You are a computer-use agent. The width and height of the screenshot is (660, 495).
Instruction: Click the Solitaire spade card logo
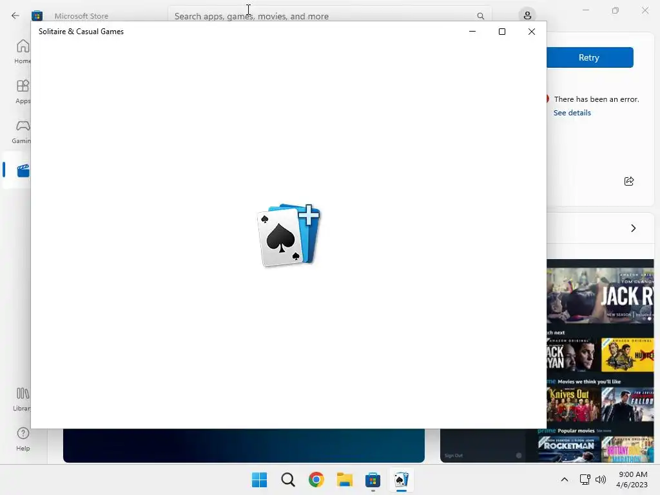coord(289,236)
